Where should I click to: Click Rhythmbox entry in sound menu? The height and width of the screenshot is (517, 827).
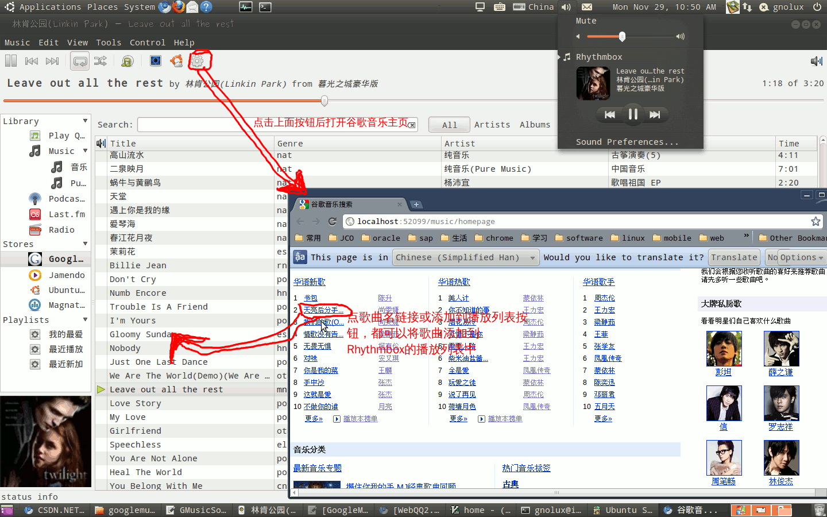pyautogui.click(x=599, y=57)
